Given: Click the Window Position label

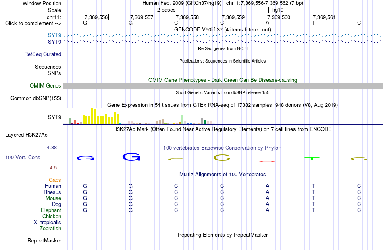Looking at the screenshot, I should click(x=42, y=3).
